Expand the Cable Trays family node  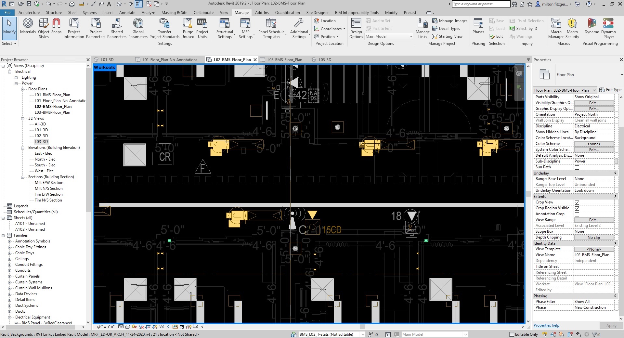point(10,253)
